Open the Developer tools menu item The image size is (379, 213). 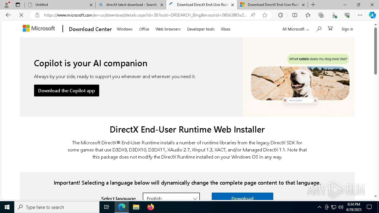point(201,29)
